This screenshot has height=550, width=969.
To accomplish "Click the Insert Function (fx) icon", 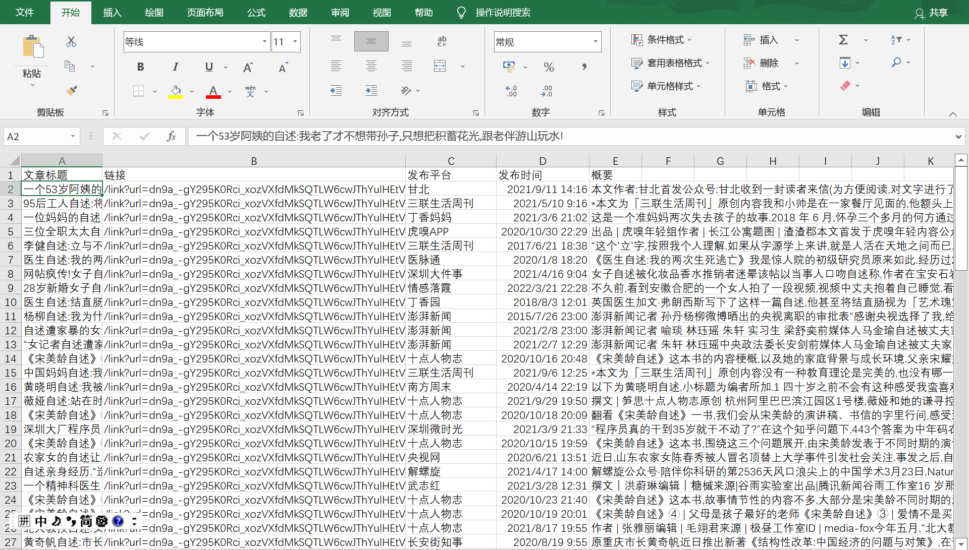I will point(171,136).
